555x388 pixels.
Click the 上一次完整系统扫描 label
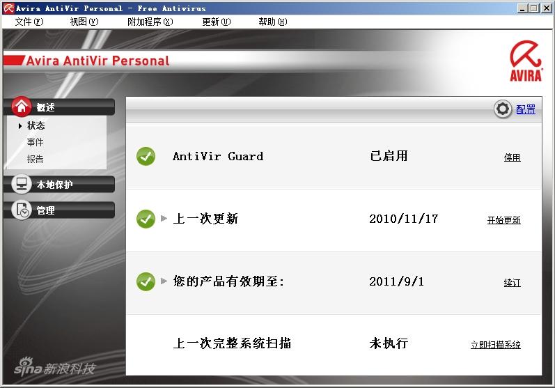pyautogui.click(x=232, y=343)
